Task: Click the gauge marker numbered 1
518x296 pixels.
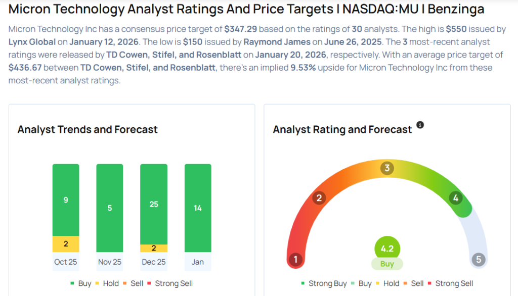Action: pyautogui.click(x=295, y=260)
